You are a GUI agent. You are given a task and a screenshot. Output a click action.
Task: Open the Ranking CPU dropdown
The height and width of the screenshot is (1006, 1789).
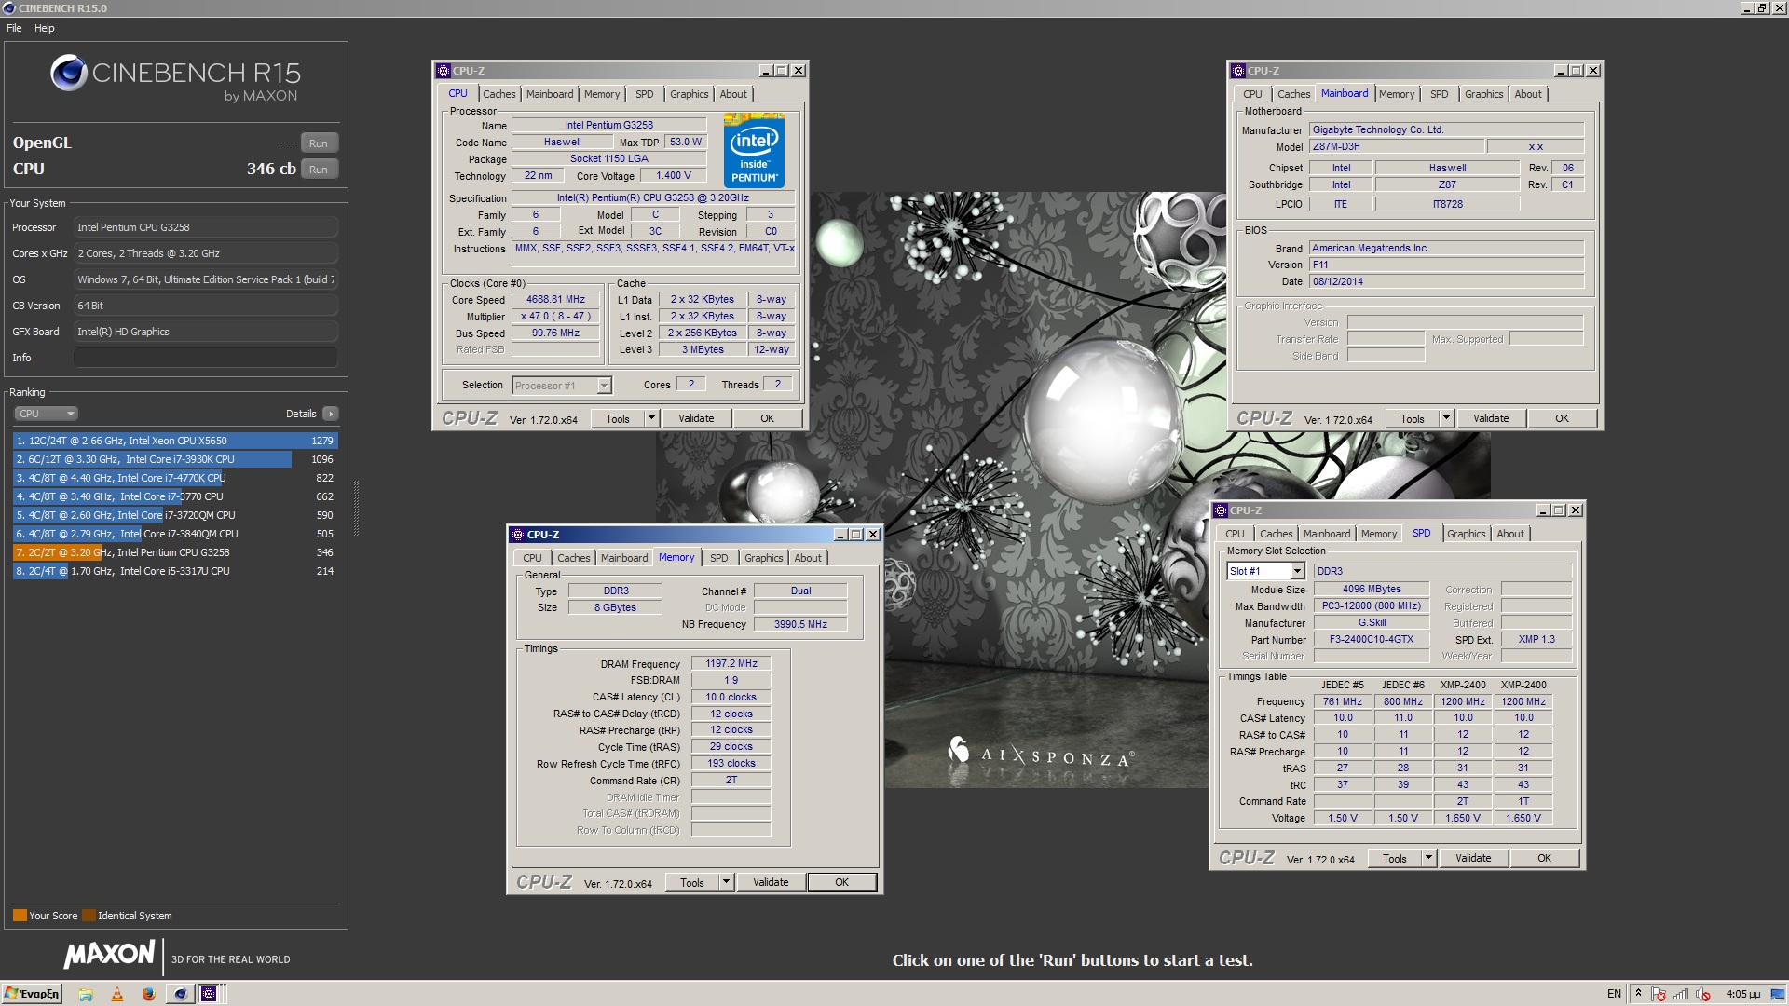(45, 414)
